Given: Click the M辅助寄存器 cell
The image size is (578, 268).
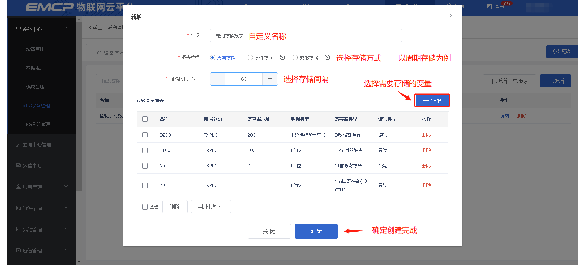Looking at the screenshot, I should pyautogui.click(x=348, y=166).
